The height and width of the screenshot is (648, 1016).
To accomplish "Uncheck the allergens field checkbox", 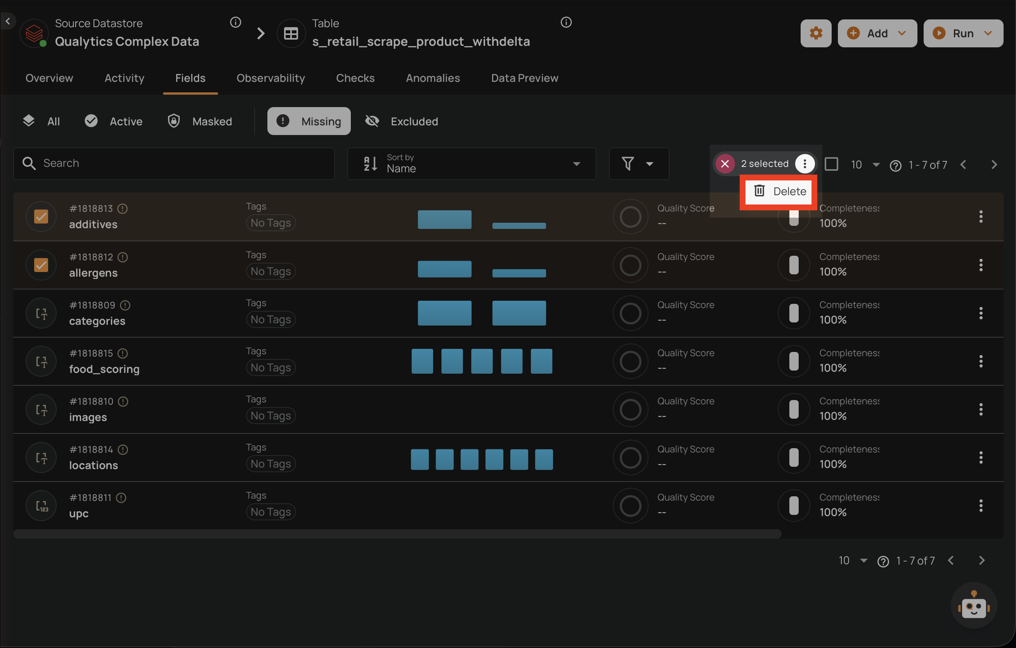I will 41,265.
